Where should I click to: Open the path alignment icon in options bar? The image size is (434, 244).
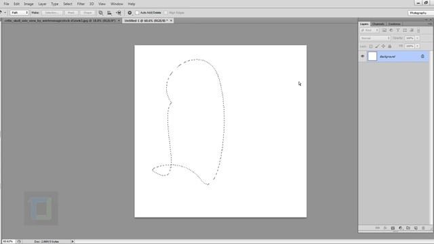pos(110,13)
